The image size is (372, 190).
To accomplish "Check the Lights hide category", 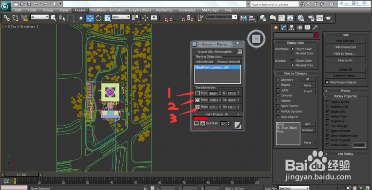I will coord(277,90).
